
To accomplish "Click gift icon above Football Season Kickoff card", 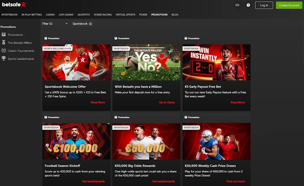I will [x=46, y=117].
